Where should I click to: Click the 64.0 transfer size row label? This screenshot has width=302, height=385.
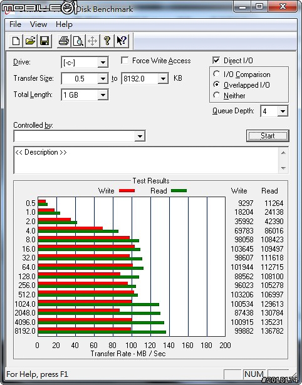(29, 267)
